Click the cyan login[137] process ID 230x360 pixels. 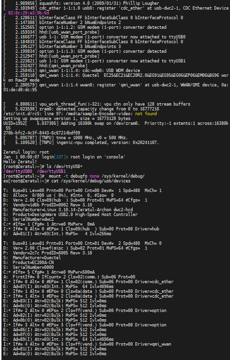click(x=58, y=157)
